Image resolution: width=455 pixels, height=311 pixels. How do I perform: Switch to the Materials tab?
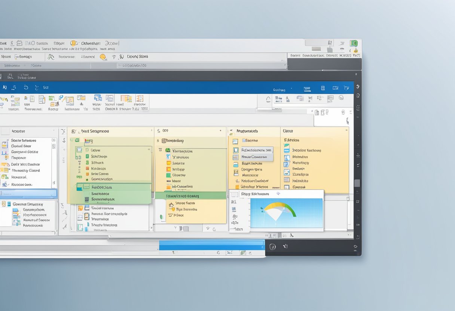(x=247, y=131)
